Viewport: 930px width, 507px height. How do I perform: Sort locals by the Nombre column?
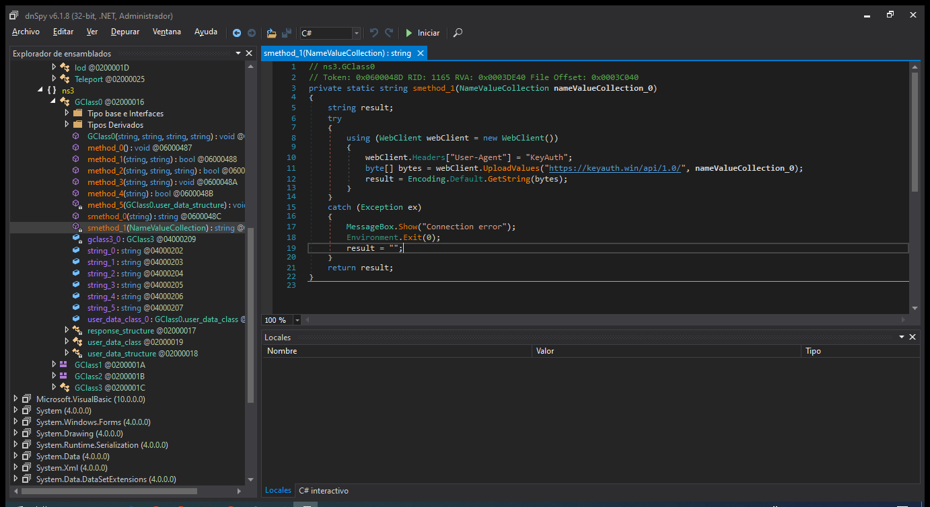(x=396, y=351)
